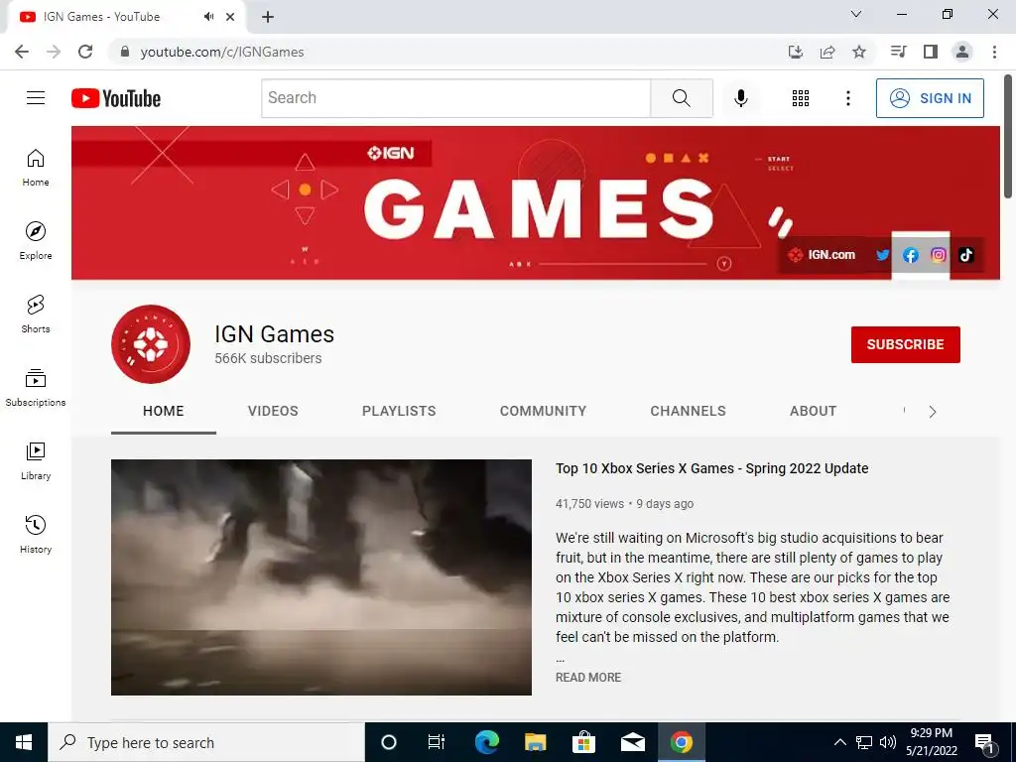Viewport: 1016px width, 762px height.
Task: Open Chrome three-dot menu
Action: tap(994, 52)
